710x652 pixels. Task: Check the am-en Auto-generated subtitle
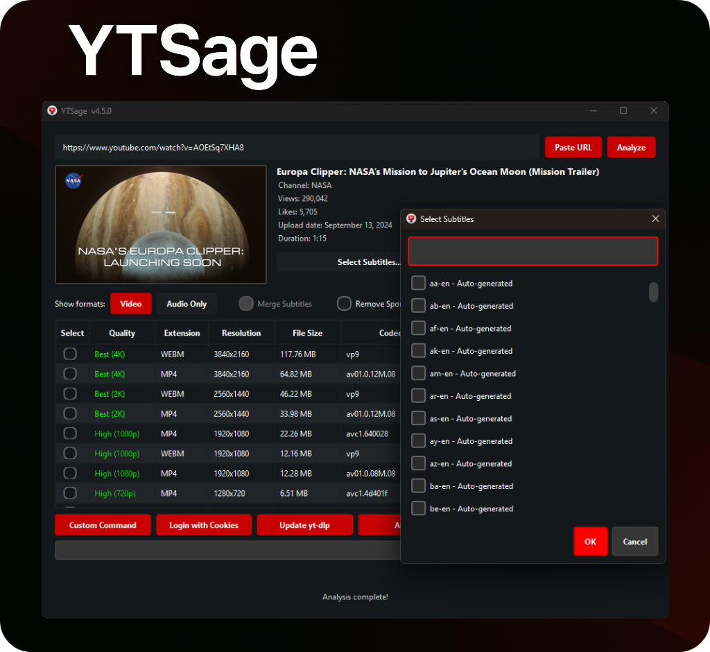(418, 373)
